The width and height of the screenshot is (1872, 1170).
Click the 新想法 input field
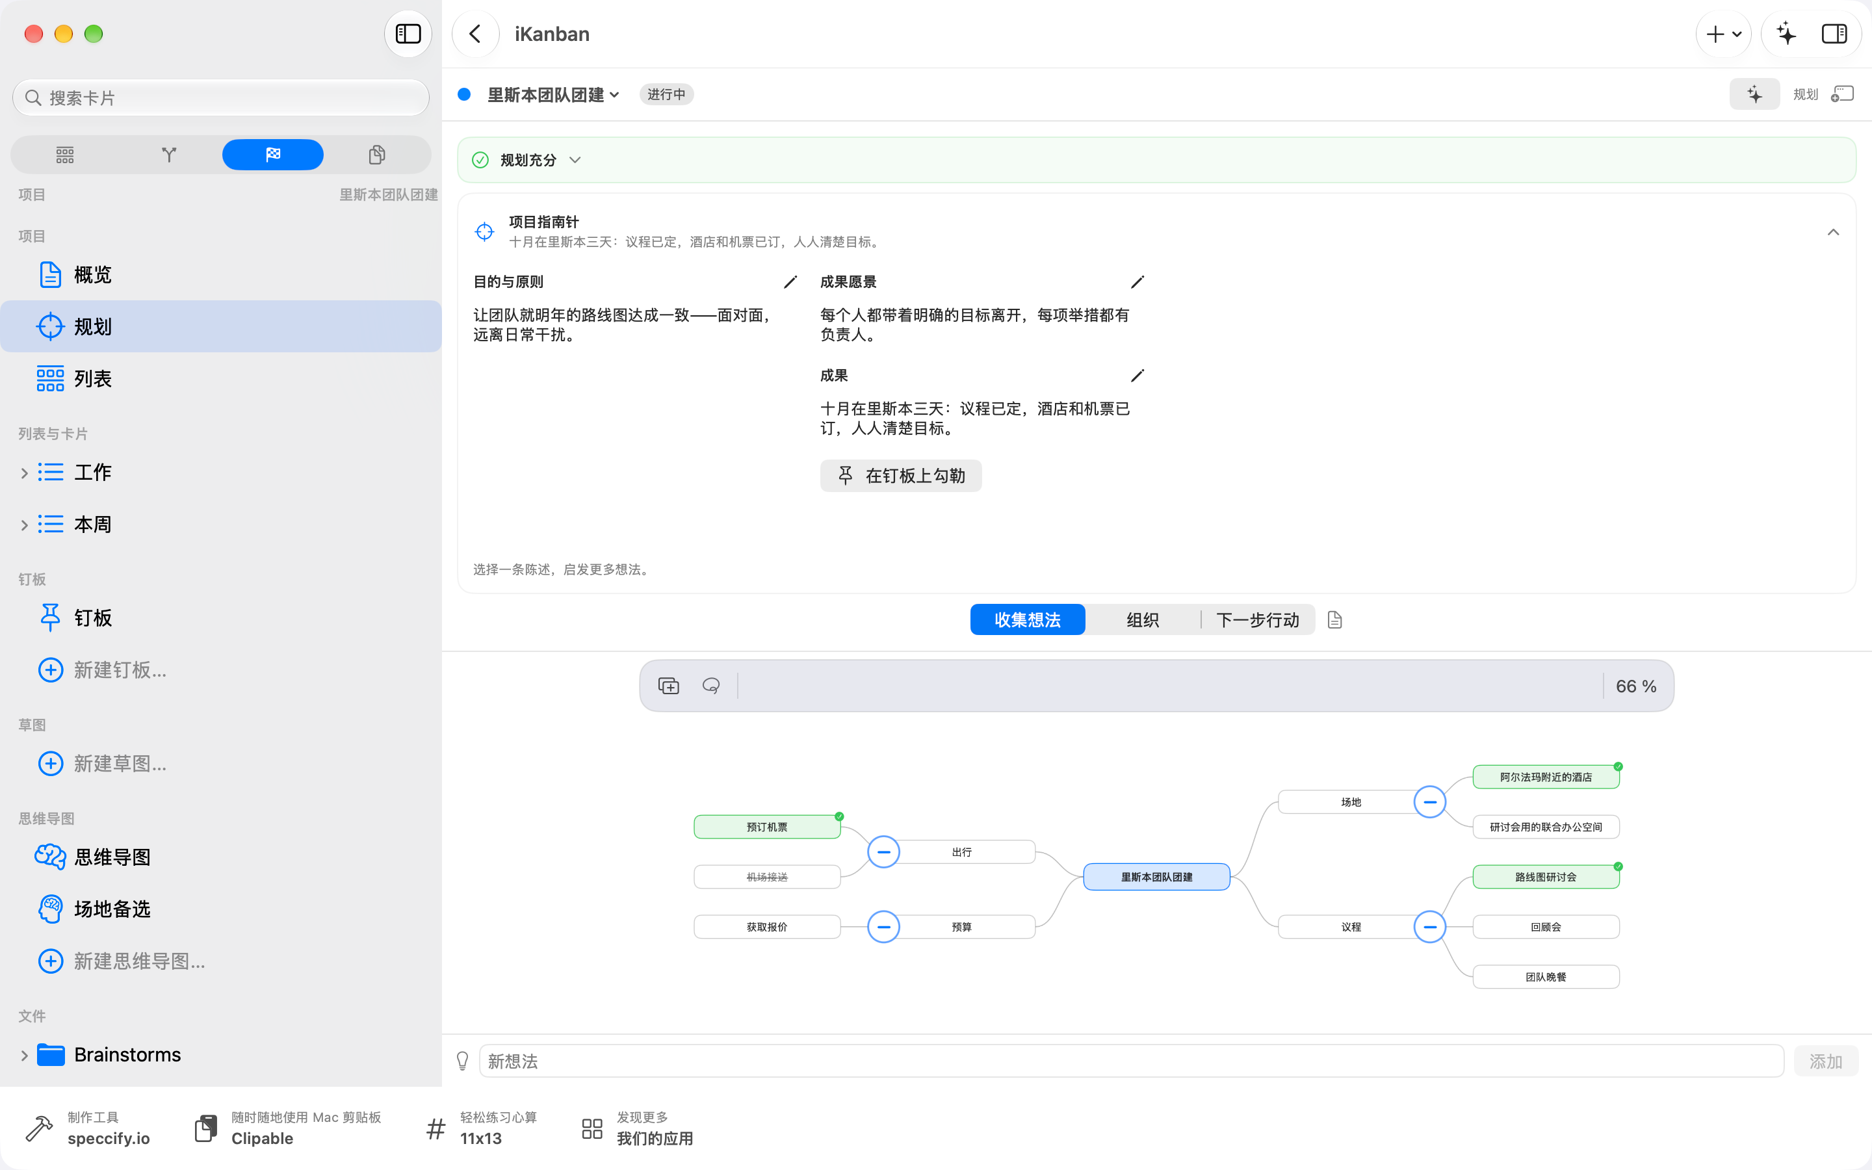1131,1061
